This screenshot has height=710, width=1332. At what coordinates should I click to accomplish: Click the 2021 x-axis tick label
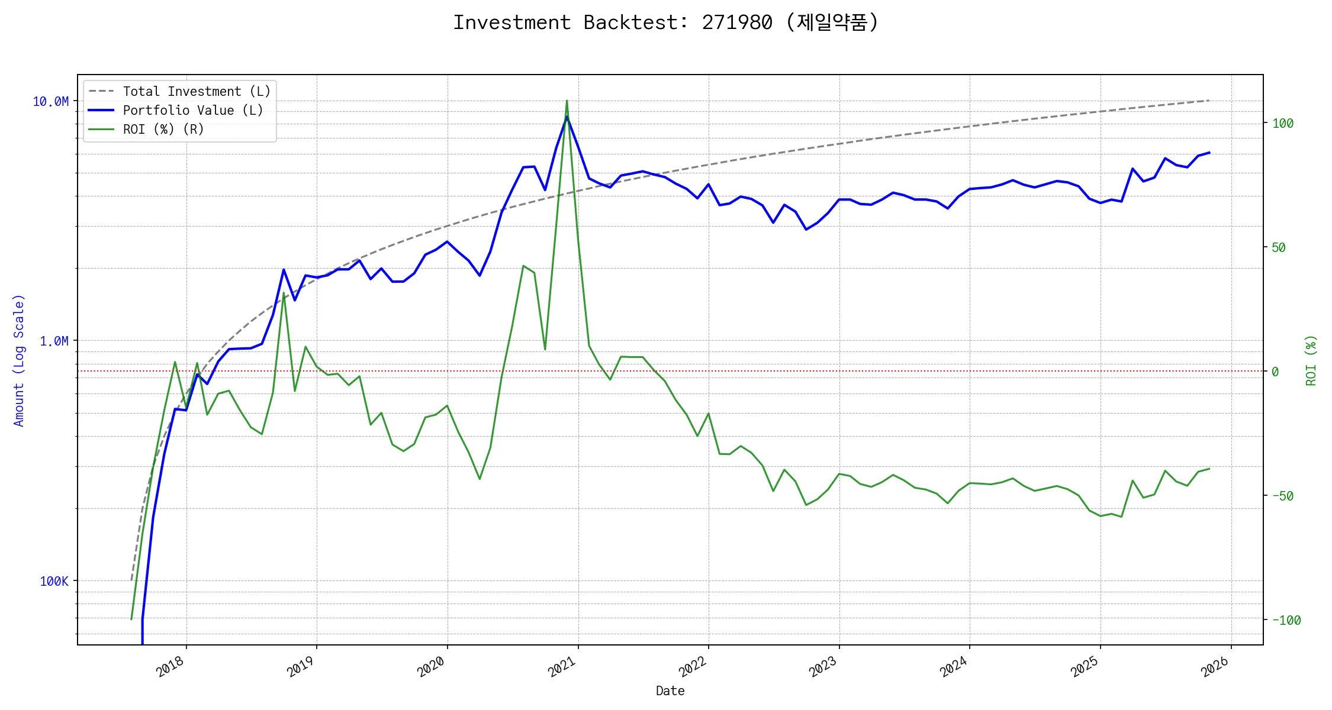click(x=562, y=667)
